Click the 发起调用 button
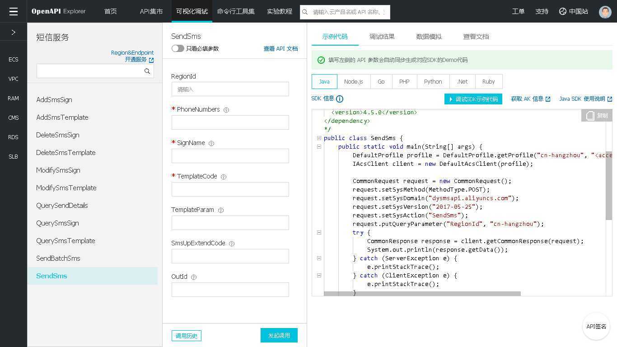617x347 pixels. (279, 335)
